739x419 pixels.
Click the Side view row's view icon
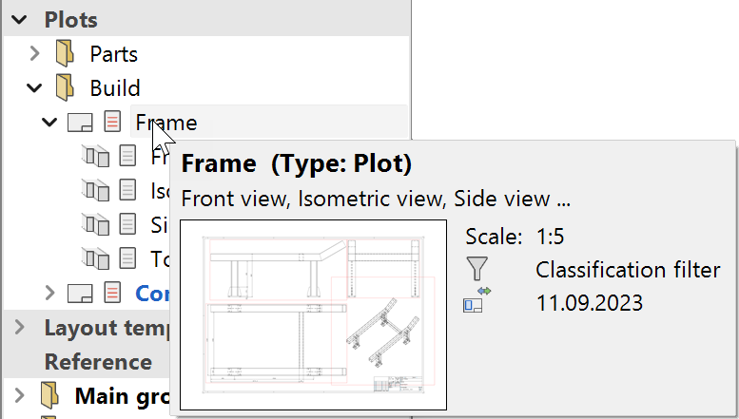[95, 225]
